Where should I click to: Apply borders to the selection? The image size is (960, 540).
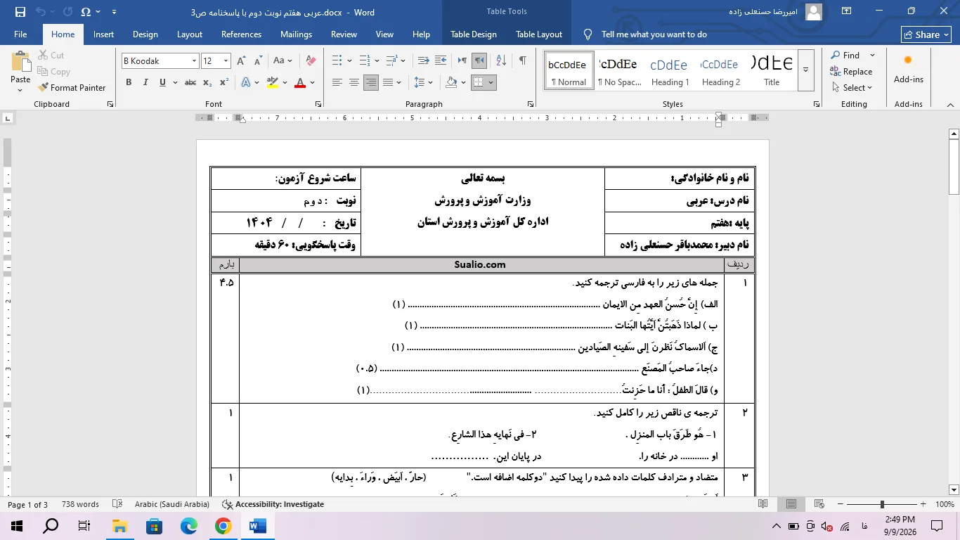pos(479,82)
